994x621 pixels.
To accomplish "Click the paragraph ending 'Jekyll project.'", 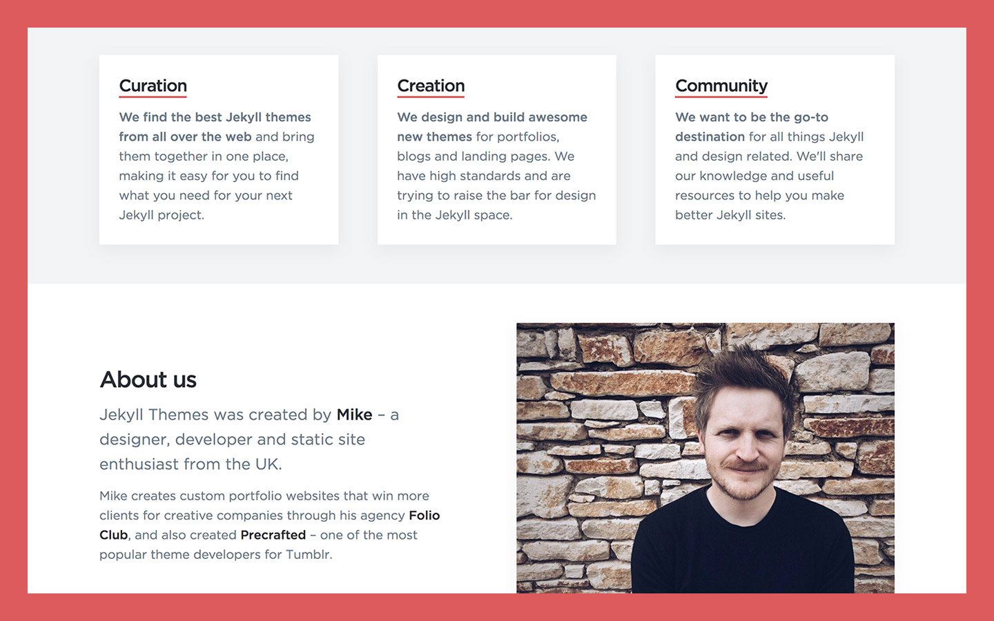I will 218,166.
